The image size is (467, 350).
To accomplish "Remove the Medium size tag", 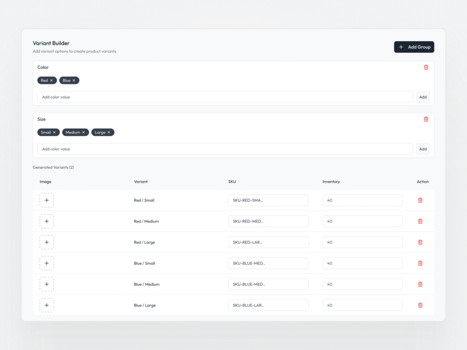I will click(83, 133).
